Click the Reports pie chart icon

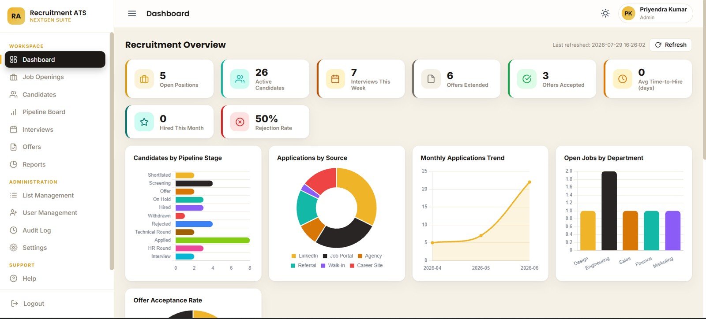point(14,164)
